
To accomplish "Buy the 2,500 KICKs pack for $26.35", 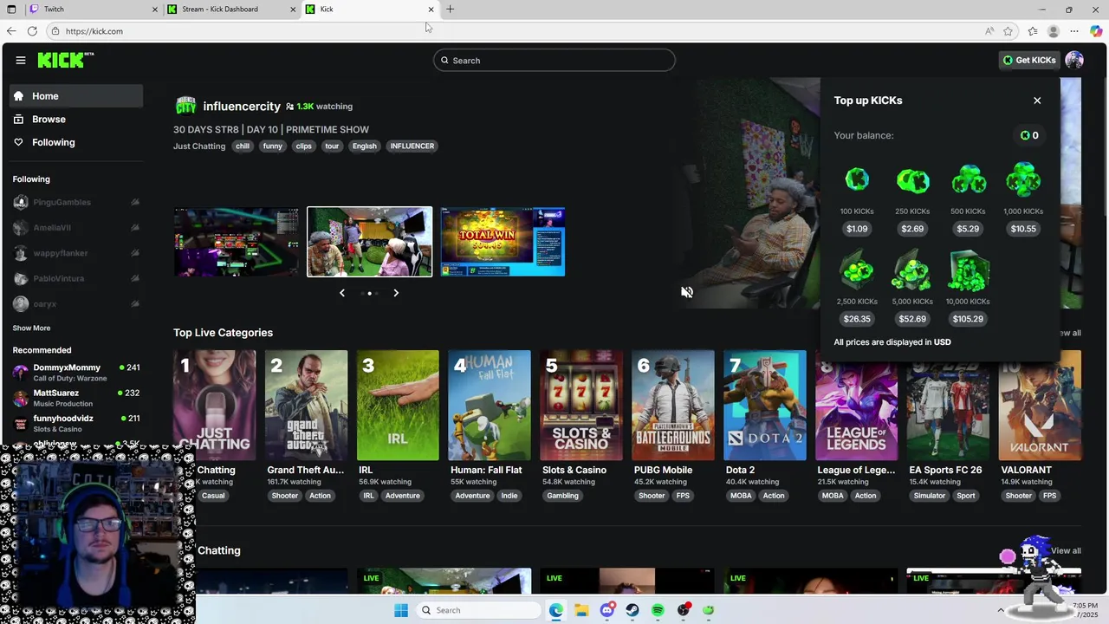I will click(x=857, y=319).
